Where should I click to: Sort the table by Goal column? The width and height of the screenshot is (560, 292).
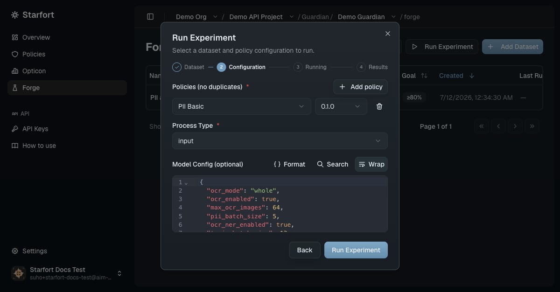pos(414,76)
